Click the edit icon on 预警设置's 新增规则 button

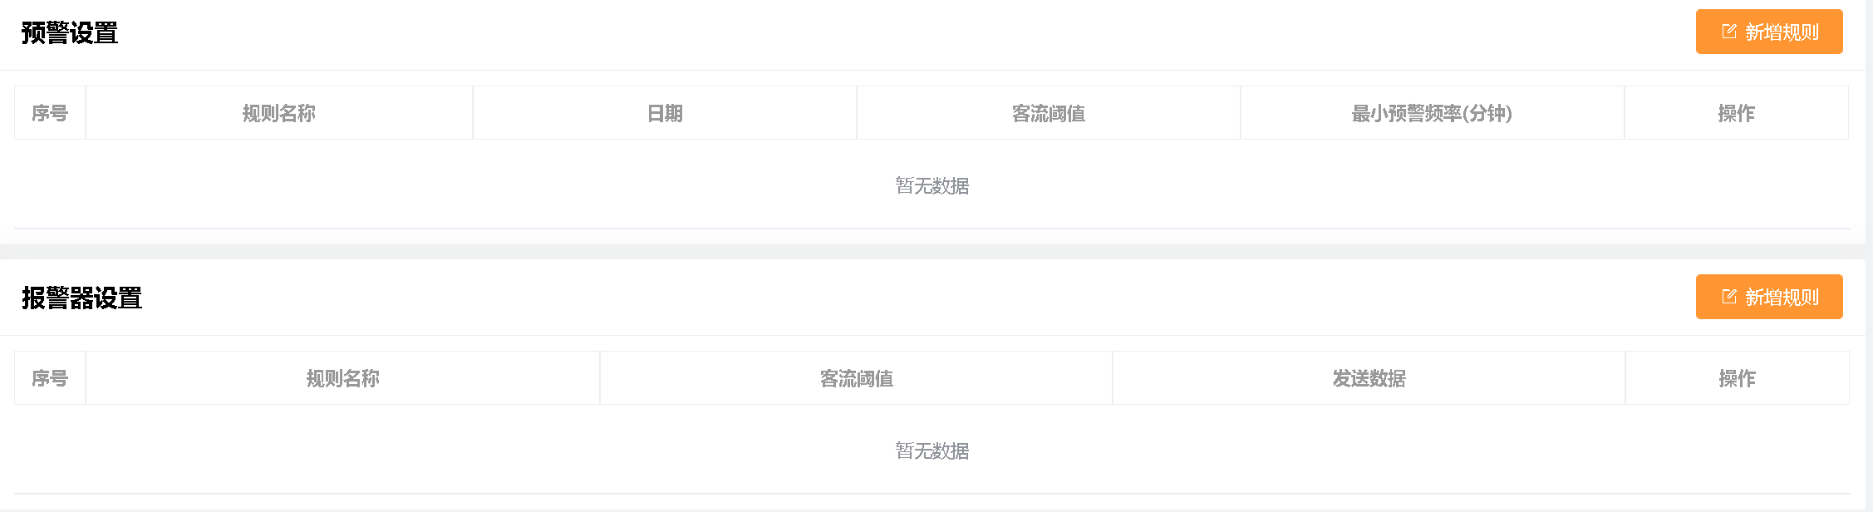click(x=1729, y=32)
